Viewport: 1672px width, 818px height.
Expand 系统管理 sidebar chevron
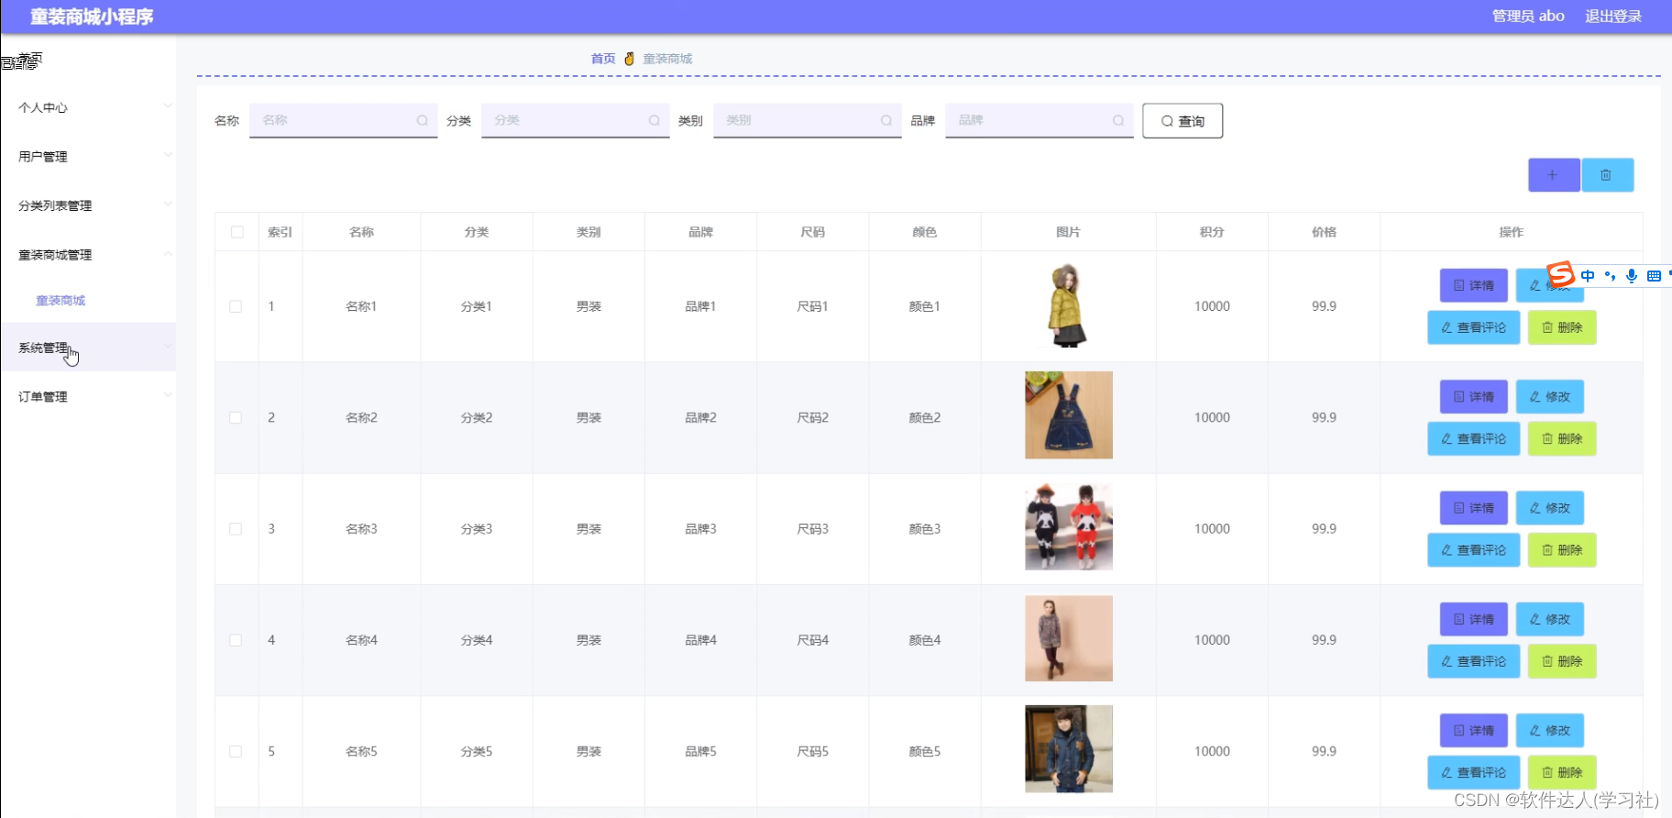(x=168, y=347)
